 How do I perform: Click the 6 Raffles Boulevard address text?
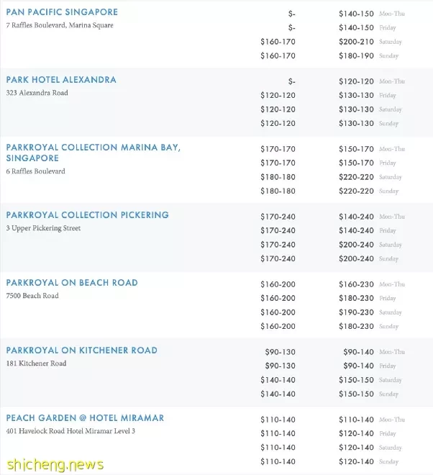click(36, 171)
